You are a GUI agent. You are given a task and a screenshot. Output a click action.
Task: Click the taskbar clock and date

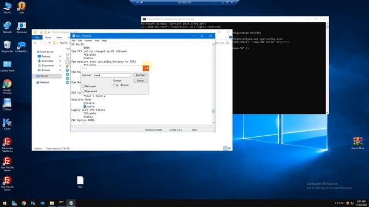[x=362, y=203]
